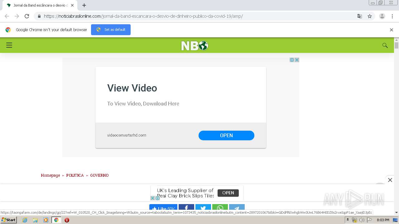Select the Jornal da Band tab
This screenshot has height=224, width=399.
(x=40, y=5)
